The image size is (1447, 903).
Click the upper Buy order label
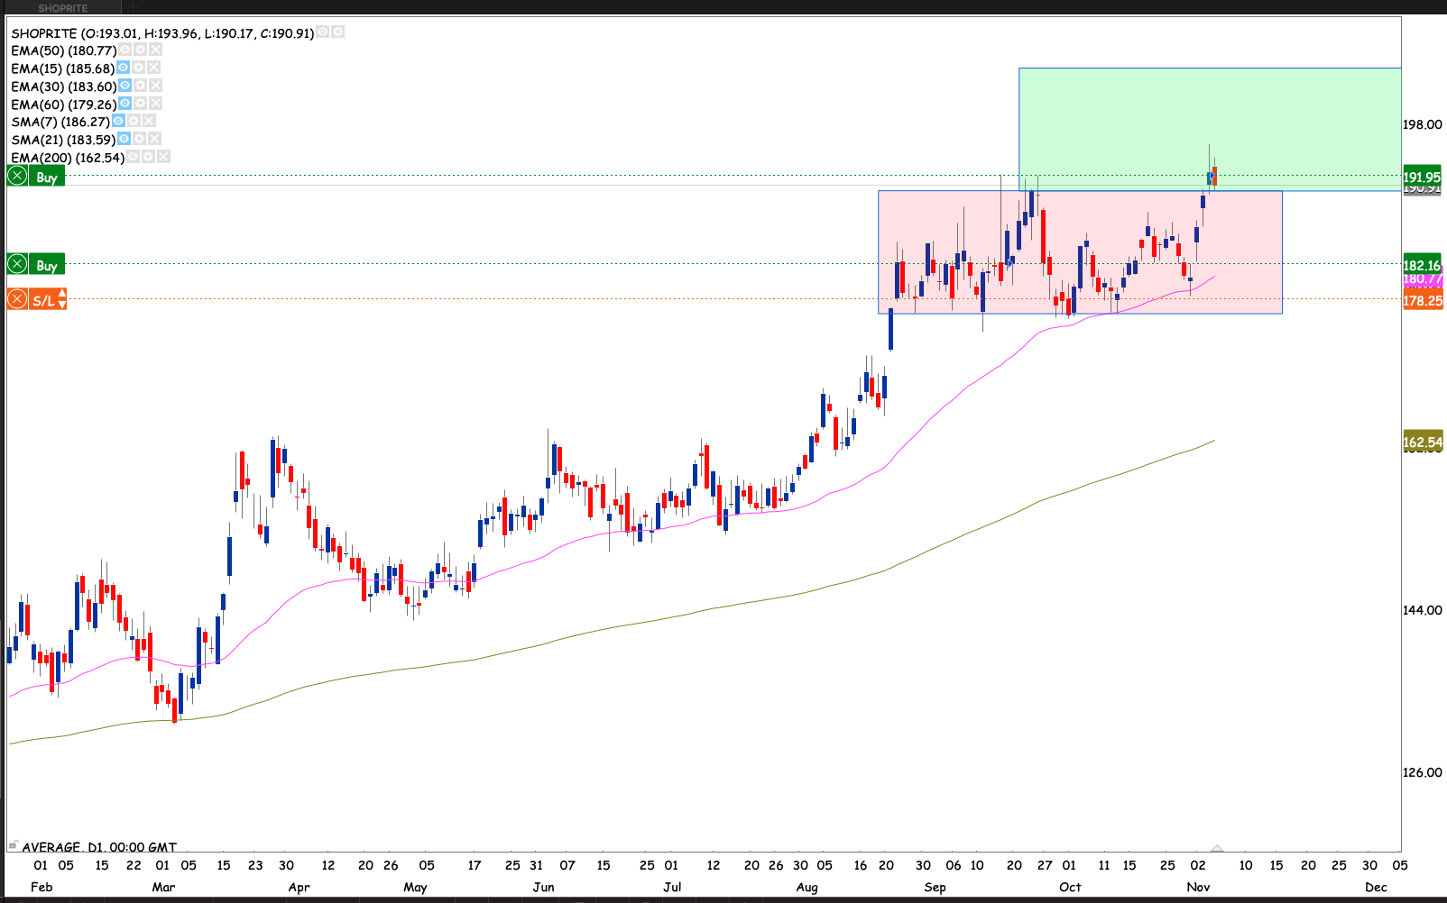pos(47,178)
